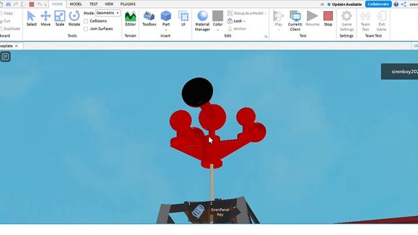Switch to the TEST ribbon tab
The width and height of the screenshot is (418, 235).
click(93, 5)
